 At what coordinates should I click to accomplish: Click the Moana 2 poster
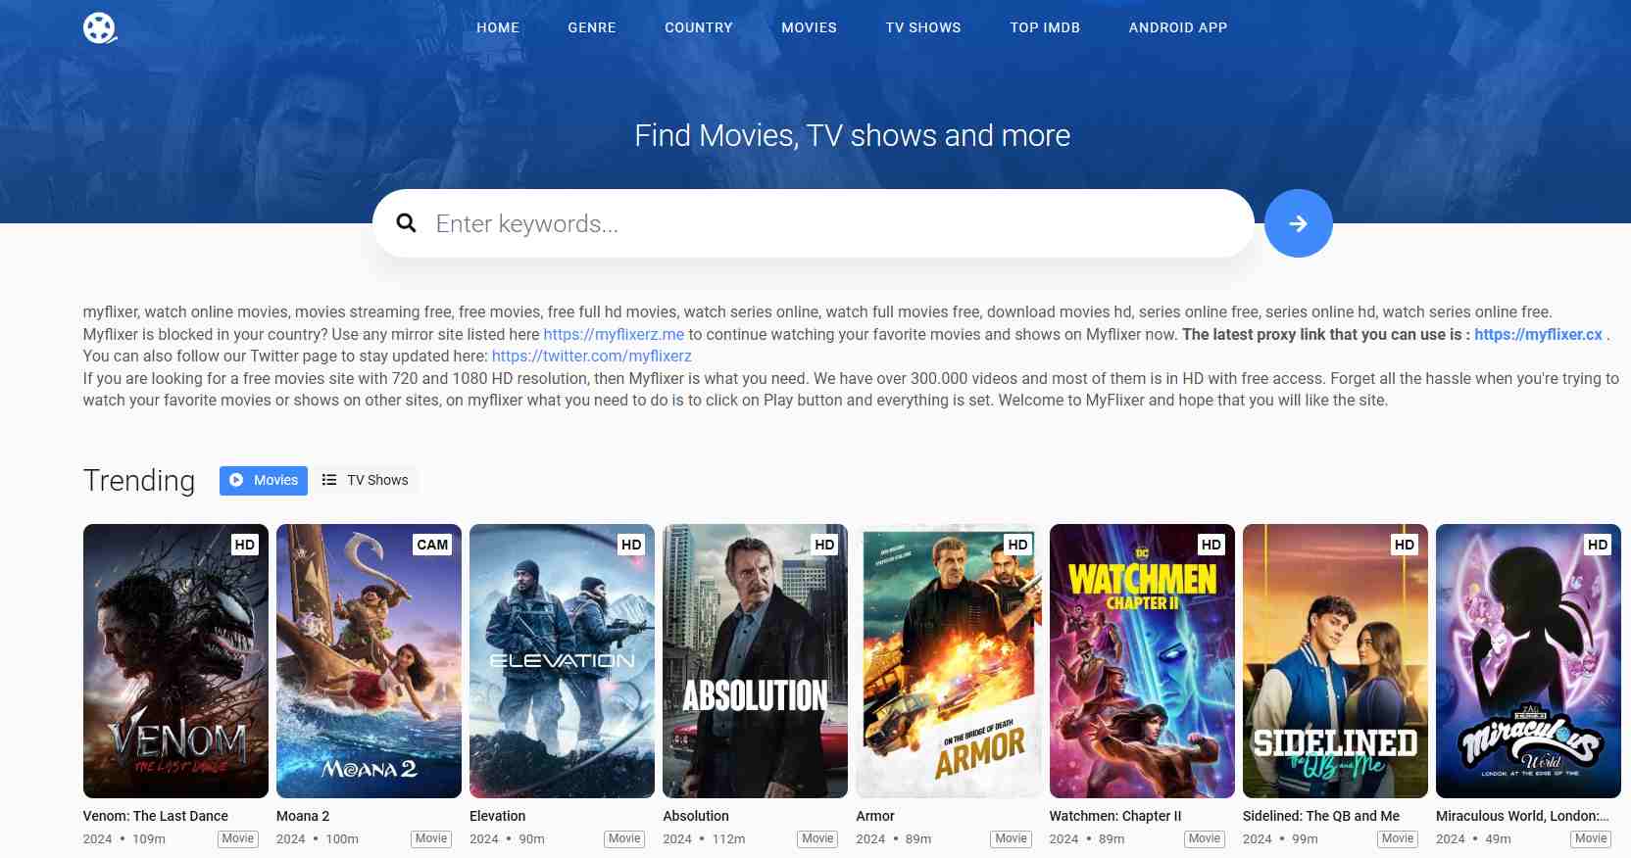tap(369, 661)
